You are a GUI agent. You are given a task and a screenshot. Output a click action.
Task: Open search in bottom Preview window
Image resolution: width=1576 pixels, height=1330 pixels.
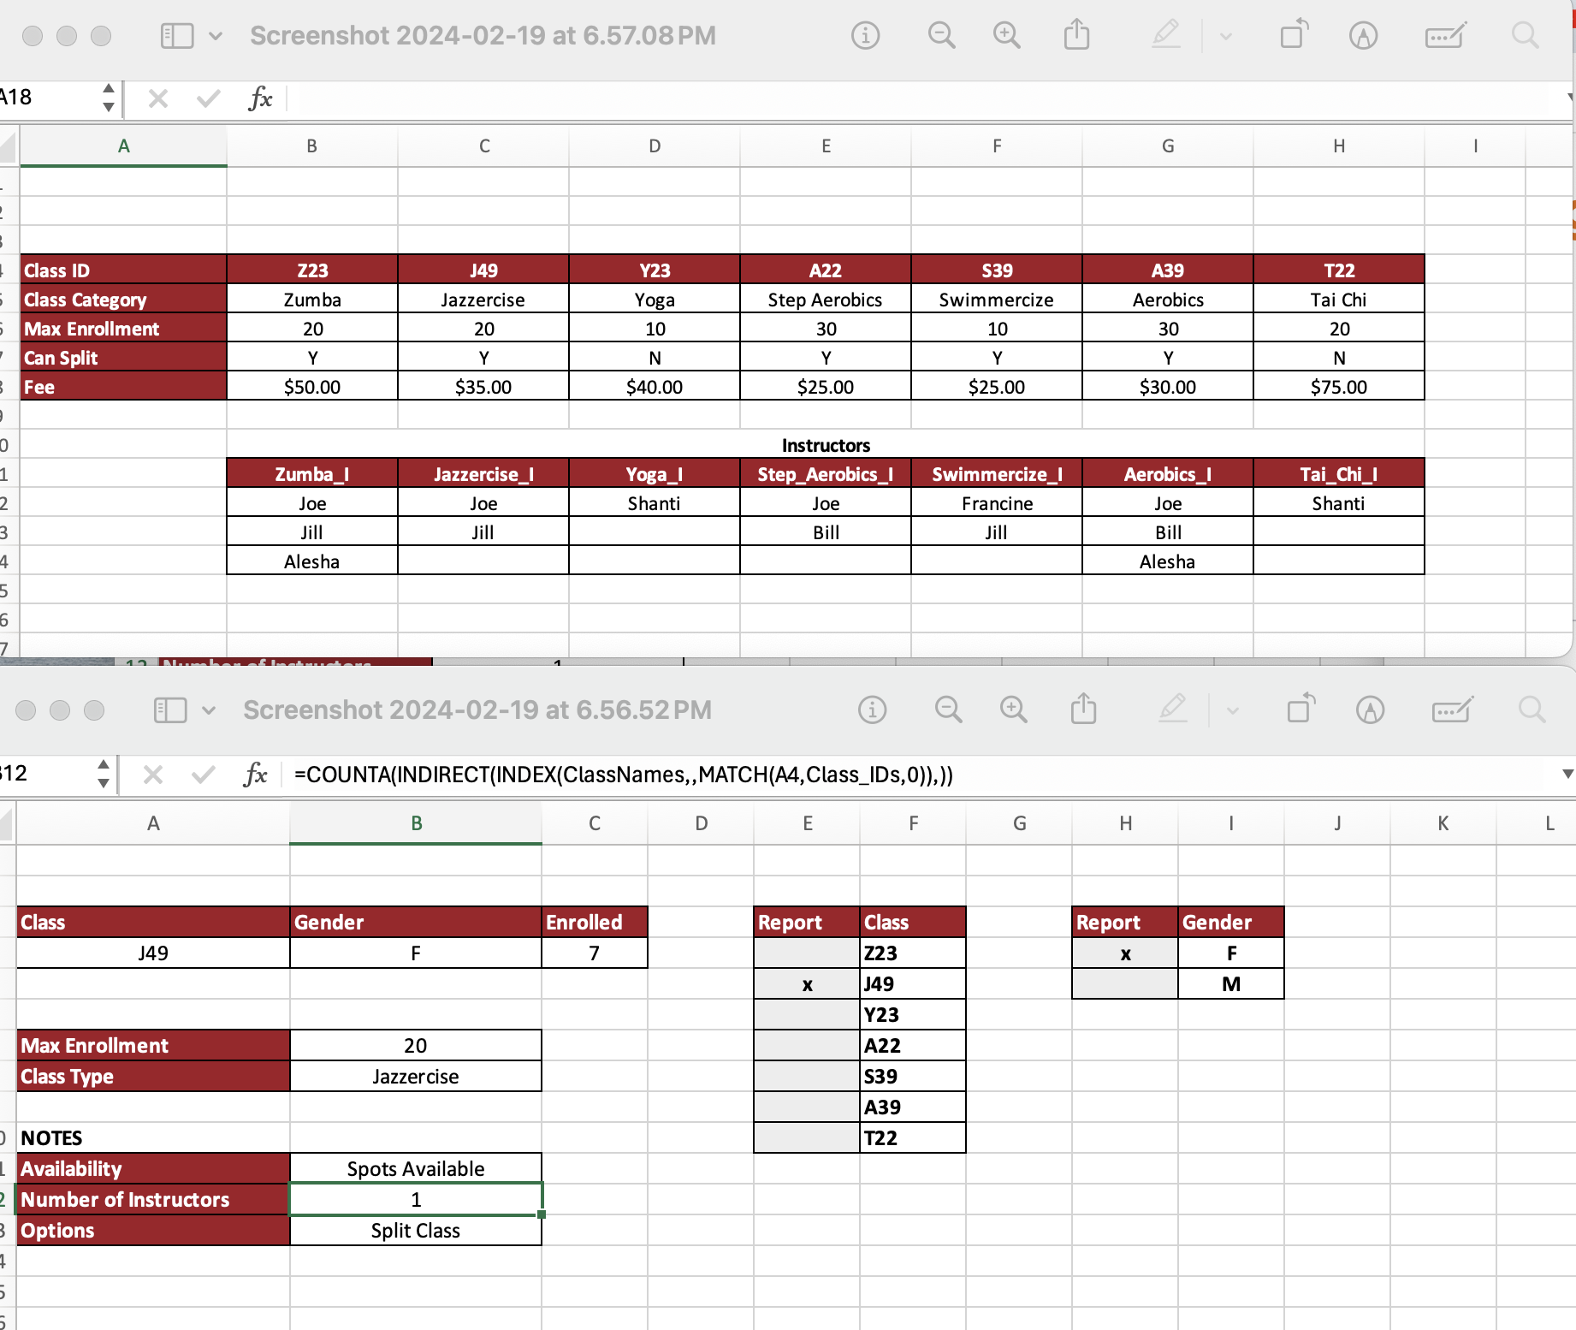1532,710
